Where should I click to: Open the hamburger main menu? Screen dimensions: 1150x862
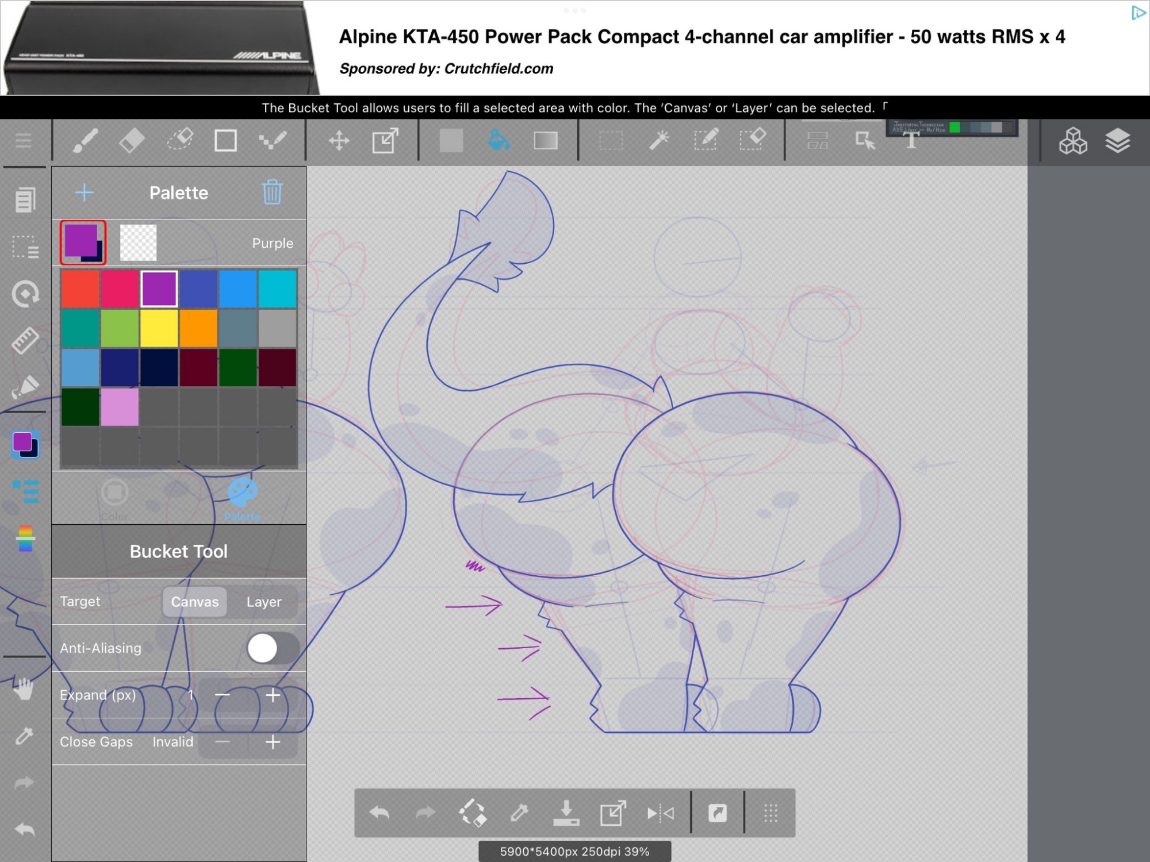pyautogui.click(x=24, y=141)
